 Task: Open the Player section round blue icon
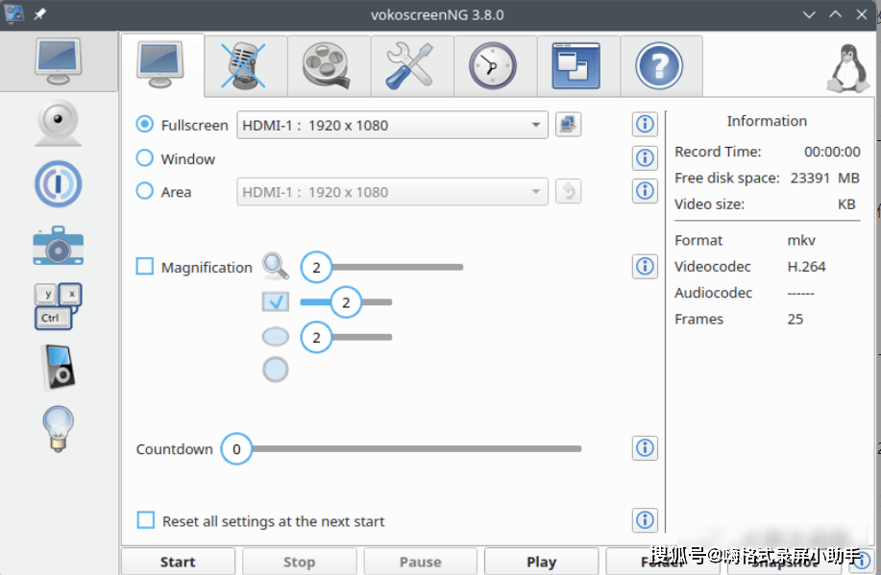point(59,184)
